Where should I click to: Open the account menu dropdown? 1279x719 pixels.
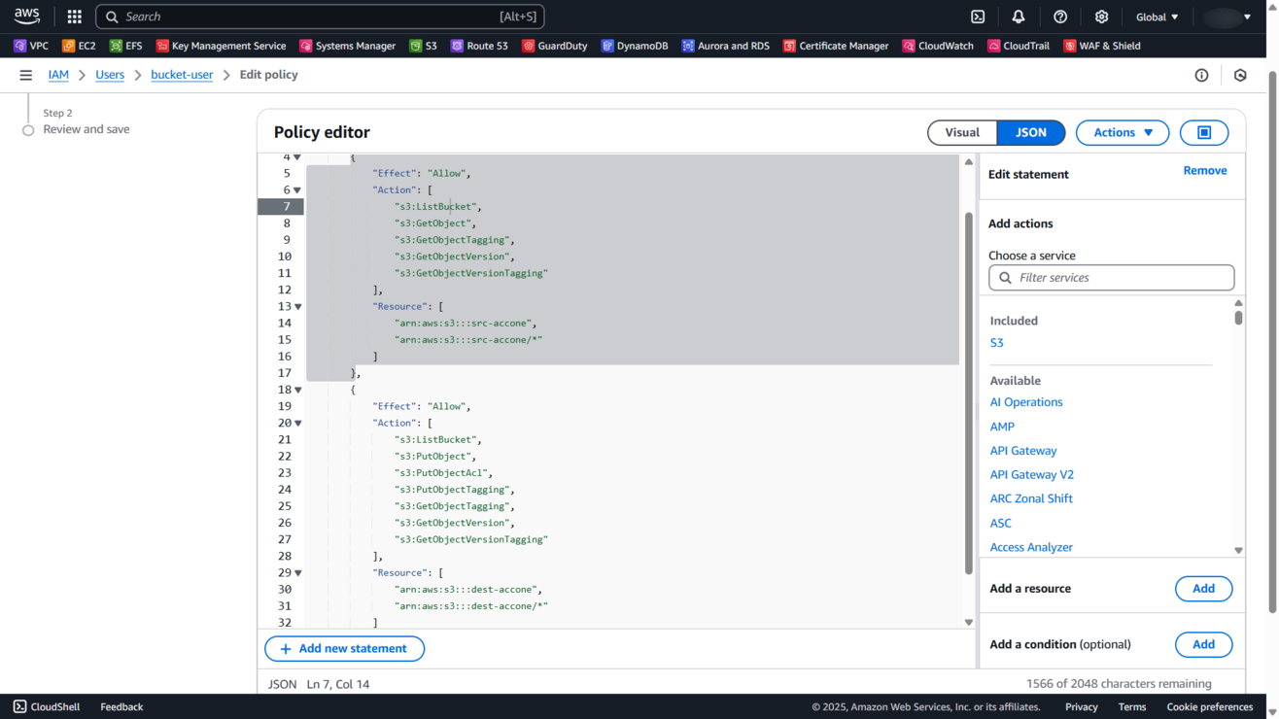[1227, 17]
